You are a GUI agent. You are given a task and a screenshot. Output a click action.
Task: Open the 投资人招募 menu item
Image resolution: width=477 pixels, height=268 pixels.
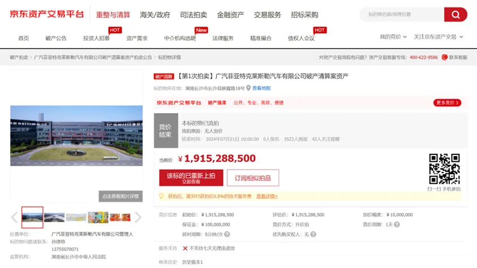96,38
